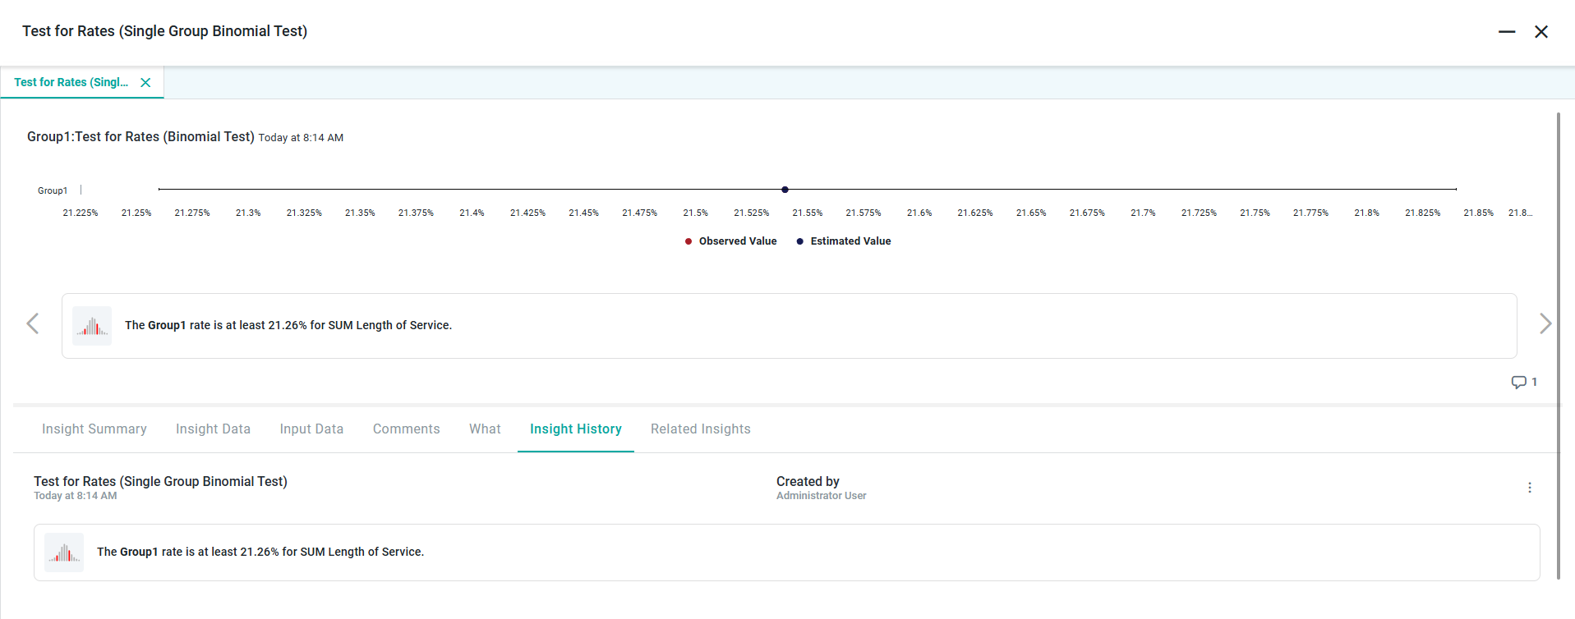
Task: Click the histogram icon in history entry
Action: point(64,553)
